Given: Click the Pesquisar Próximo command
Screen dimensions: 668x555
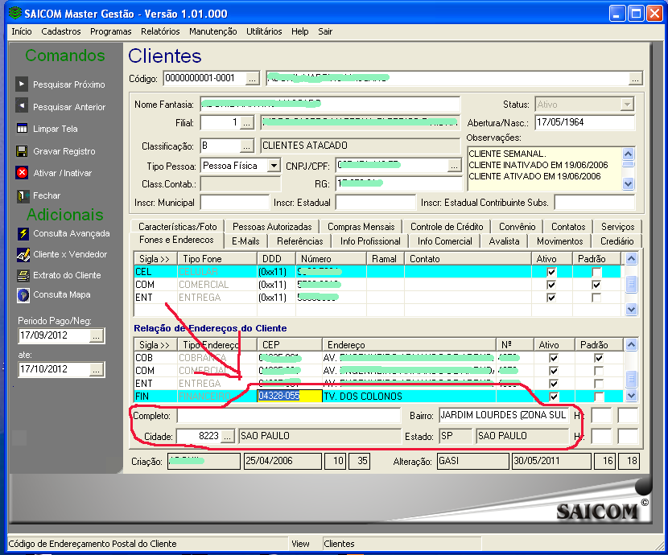Looking at the screenshot, I should pos(69,84).
